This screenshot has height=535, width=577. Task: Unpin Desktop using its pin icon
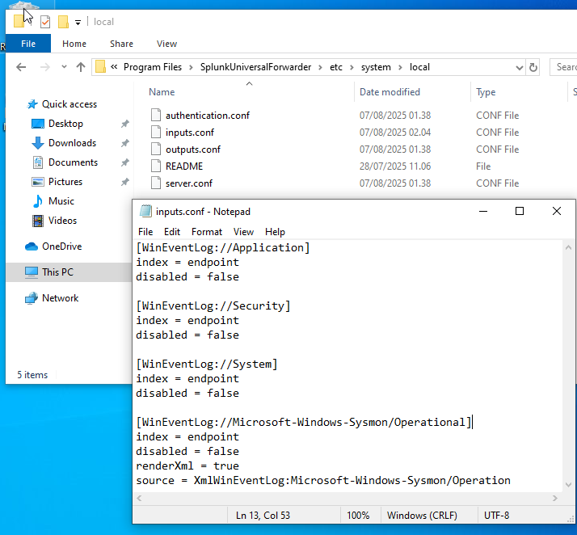125,124
